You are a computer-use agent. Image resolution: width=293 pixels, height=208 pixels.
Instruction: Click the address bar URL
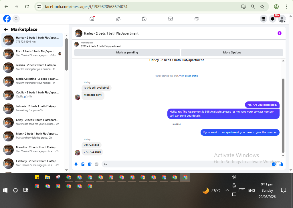86,7
